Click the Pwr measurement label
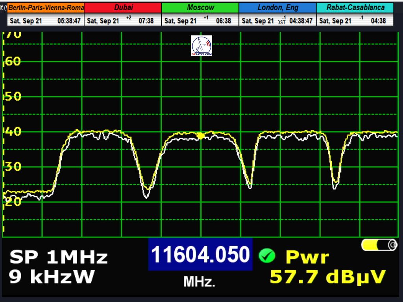 [307, 257]
